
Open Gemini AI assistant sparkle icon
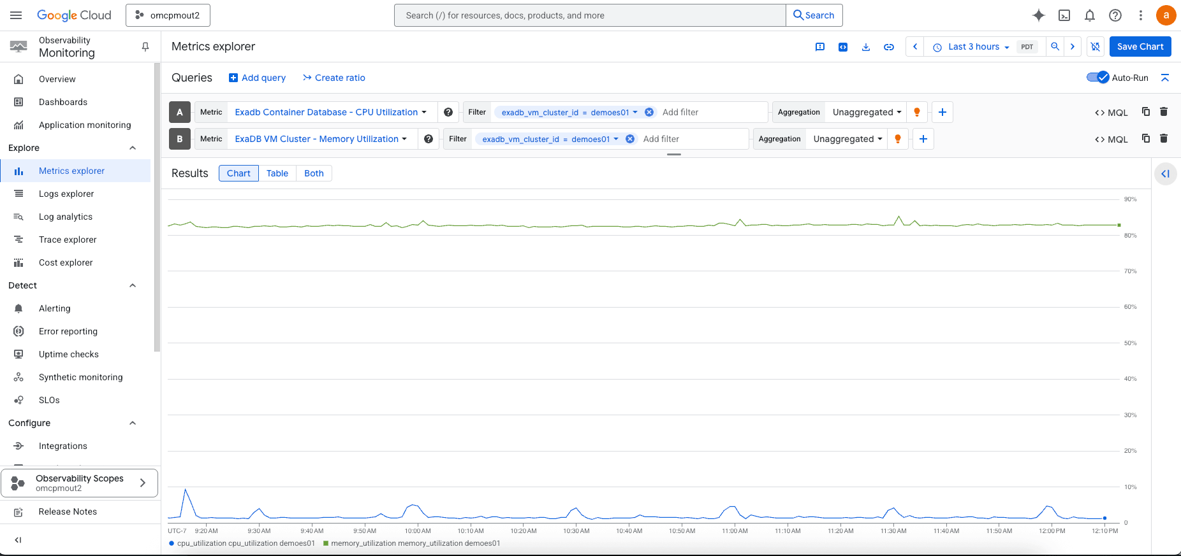tap(1039, 15)
